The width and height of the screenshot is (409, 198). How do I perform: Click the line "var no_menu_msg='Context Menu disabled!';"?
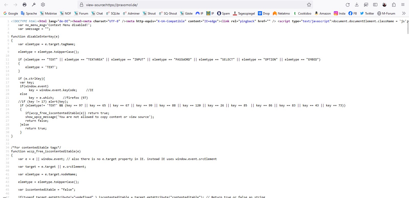click(x=55, y=25)
